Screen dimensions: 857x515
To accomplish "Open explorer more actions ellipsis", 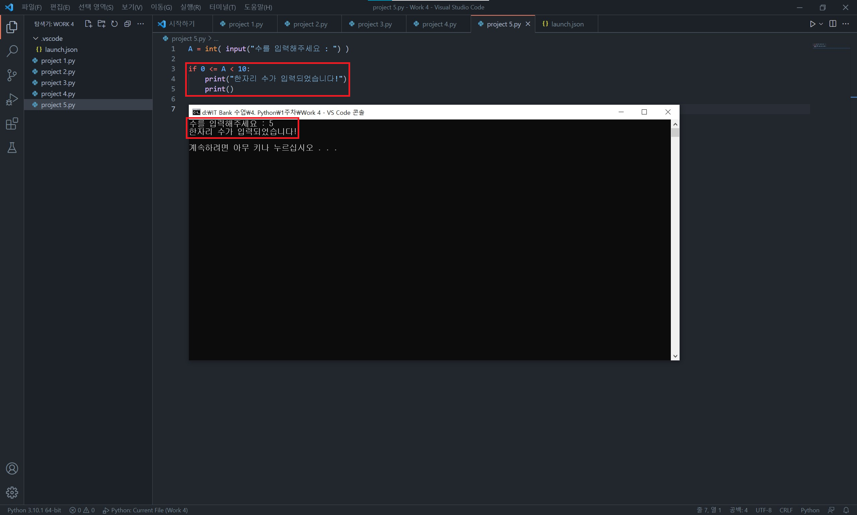I will pos(141,24).
